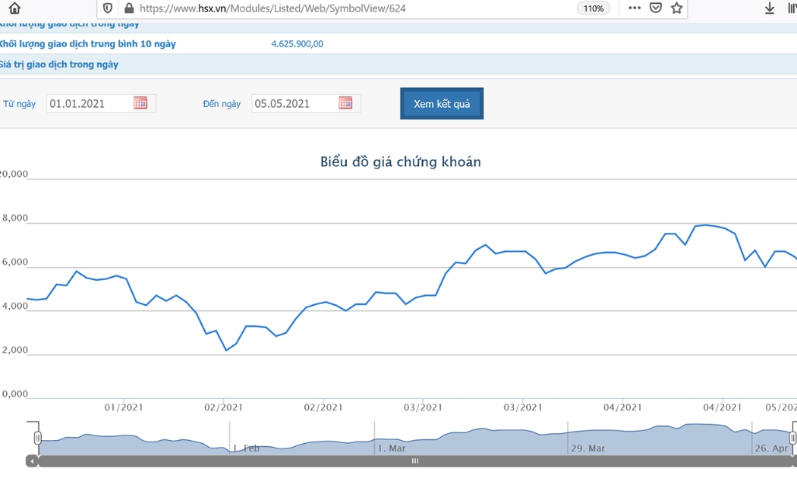Bookmark this page with the star icon
The height and width of the screenshot is (478, 797).
coord(676,8)
